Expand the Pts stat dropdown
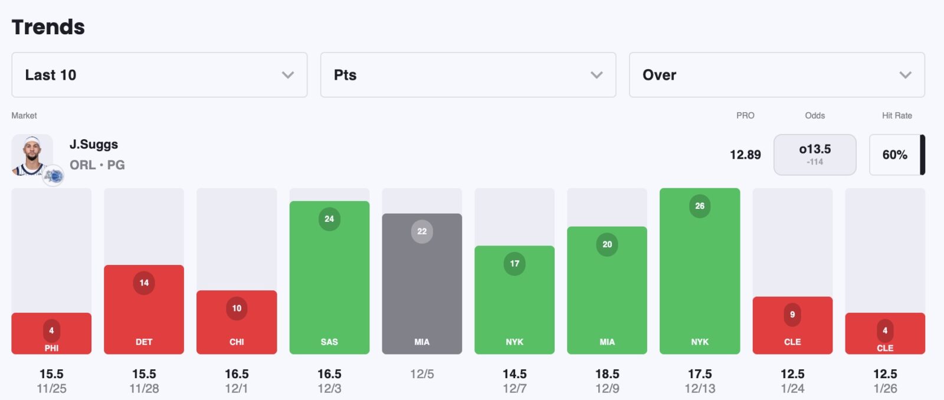Viewport: 944px width, 400px height. click(x=468, y=75)
